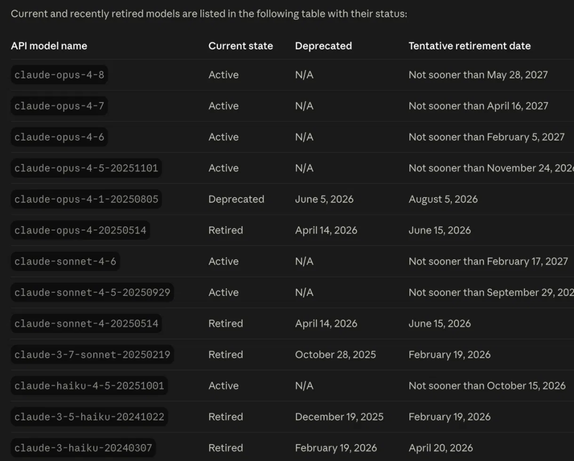
Task: Select the claude-opus-4-5-20251101 model name
Action: coord(87,168)
